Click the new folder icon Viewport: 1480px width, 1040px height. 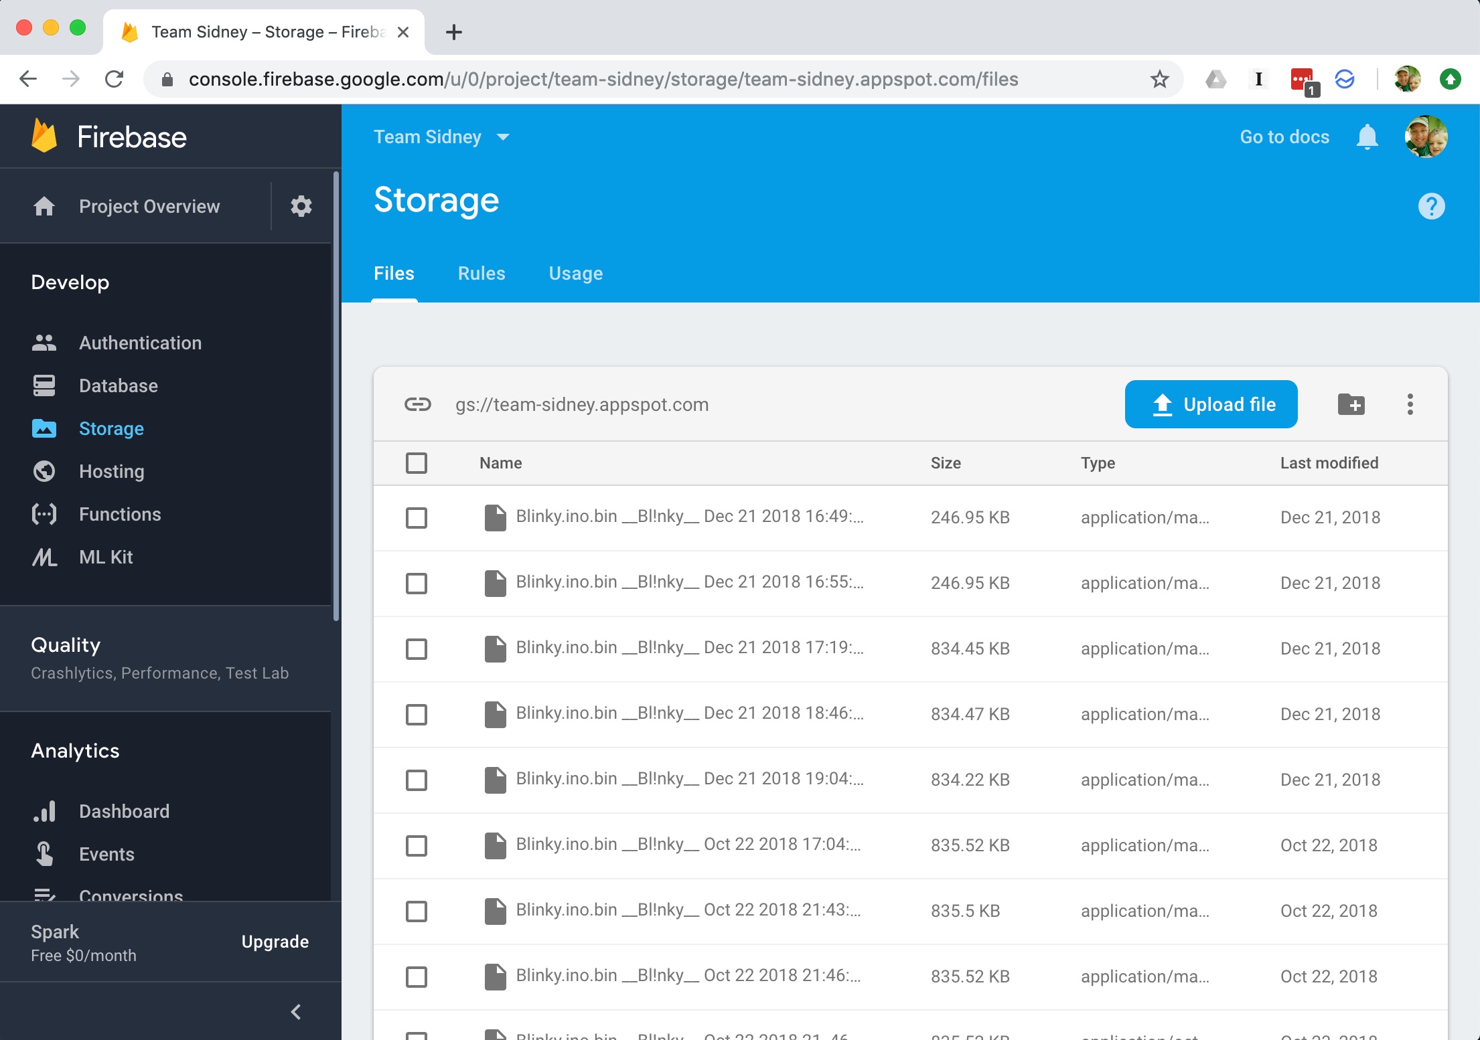[x=1351, y=404]
